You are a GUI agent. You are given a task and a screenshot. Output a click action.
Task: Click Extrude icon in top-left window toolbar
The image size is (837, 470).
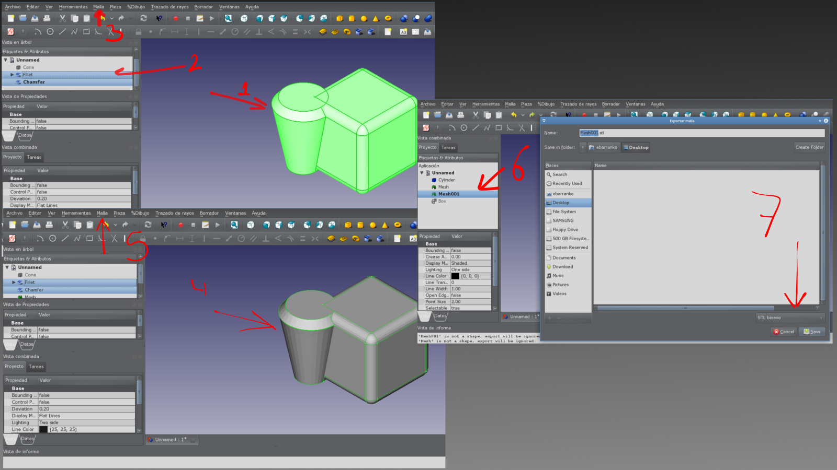[323, 32]
